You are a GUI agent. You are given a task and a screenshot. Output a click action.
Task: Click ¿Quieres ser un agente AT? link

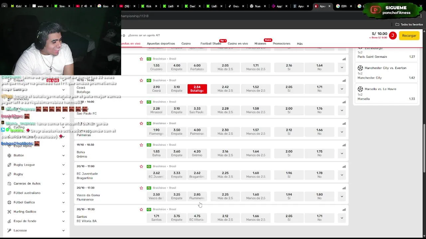pos(144,35)
